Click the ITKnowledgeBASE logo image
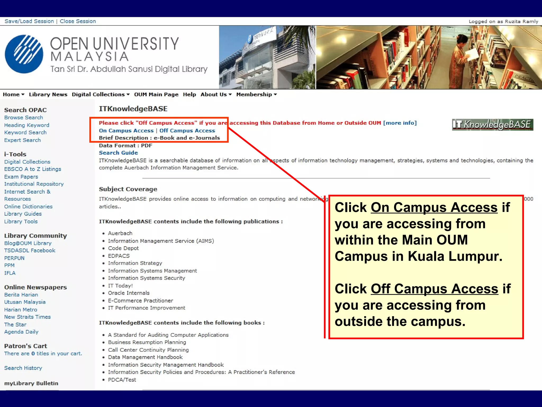 point(493,125)
